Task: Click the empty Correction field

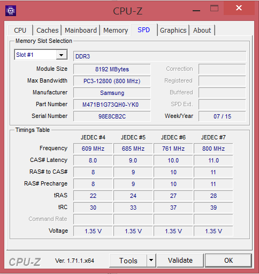Action: [x=222, y=69]
